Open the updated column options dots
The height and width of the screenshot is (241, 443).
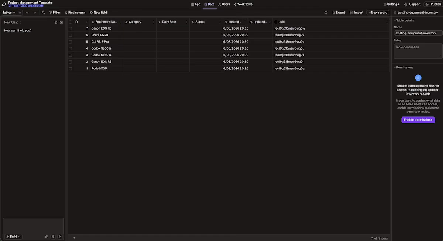pos(270,22)
